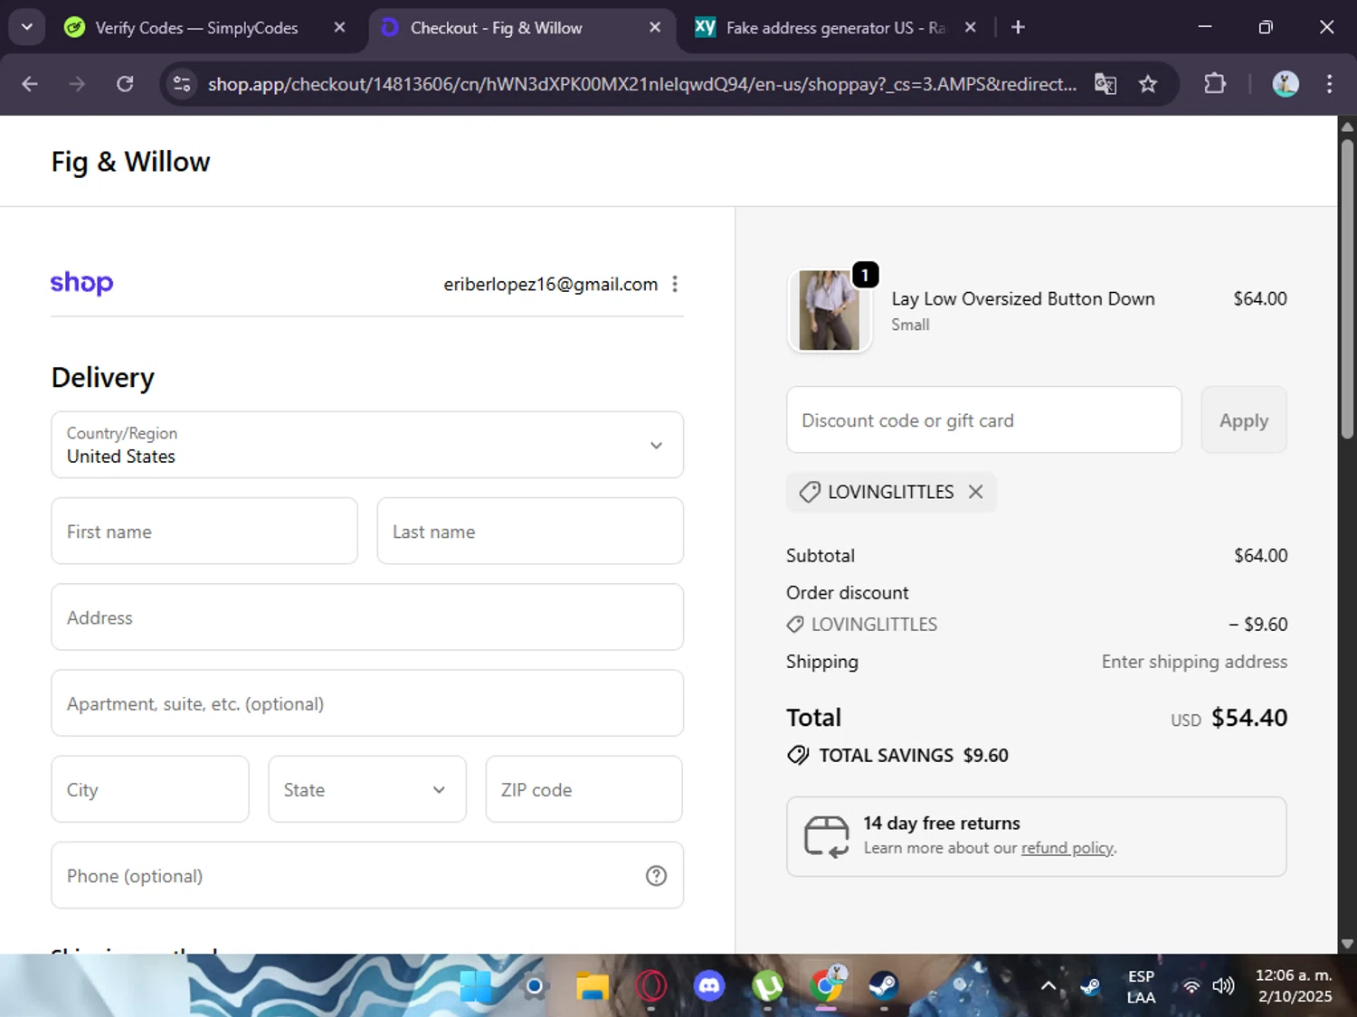The image size is (1357, 1017).
Task: Click the page vertical scrollbar thumb
Action: click(x=1347, y=289)
